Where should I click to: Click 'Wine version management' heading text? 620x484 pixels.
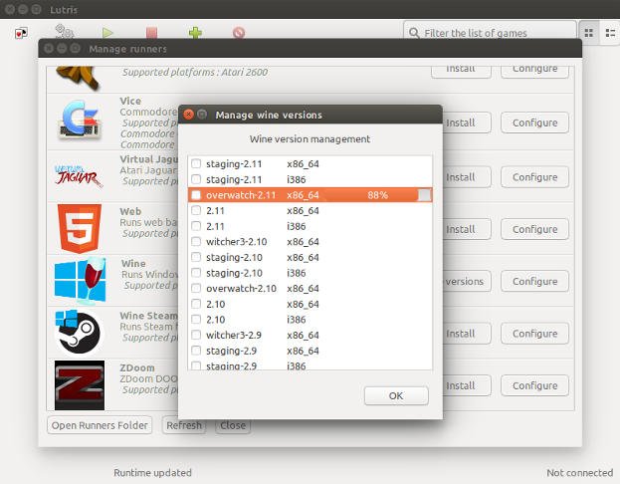310,138
